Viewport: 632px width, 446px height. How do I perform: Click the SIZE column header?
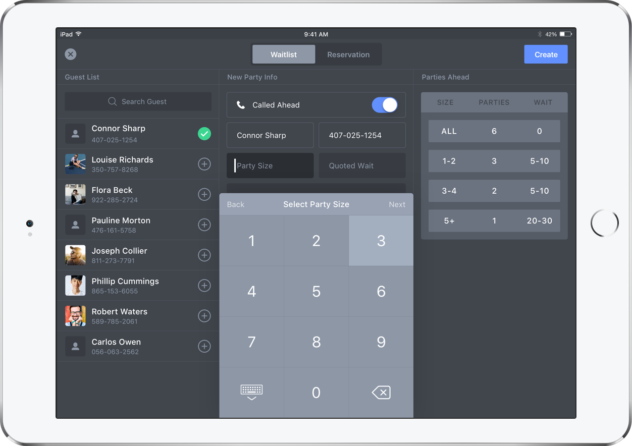coord(445,102)
